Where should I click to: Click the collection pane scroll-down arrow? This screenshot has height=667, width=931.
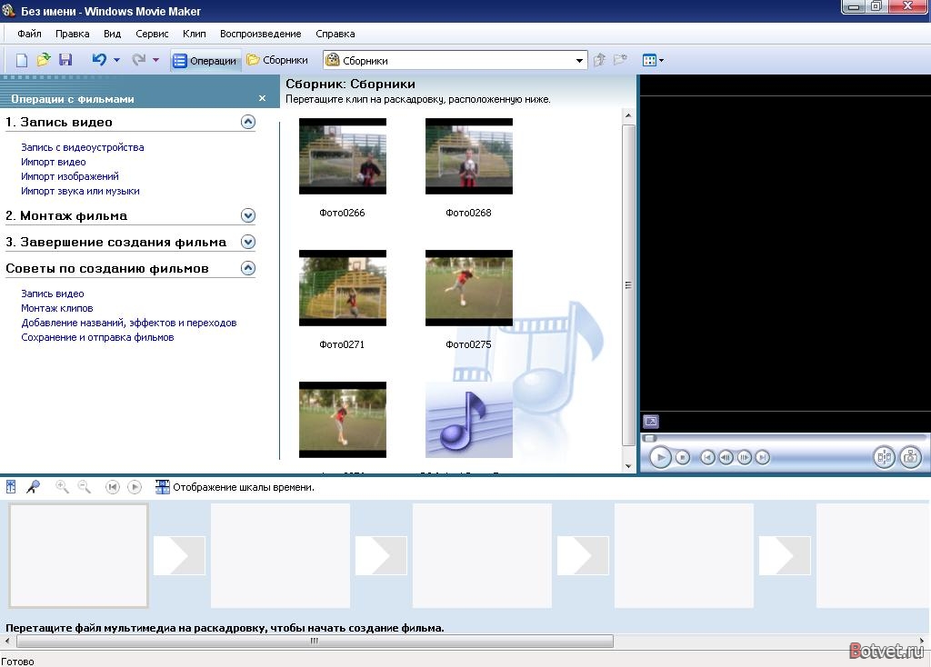(628, 466)
